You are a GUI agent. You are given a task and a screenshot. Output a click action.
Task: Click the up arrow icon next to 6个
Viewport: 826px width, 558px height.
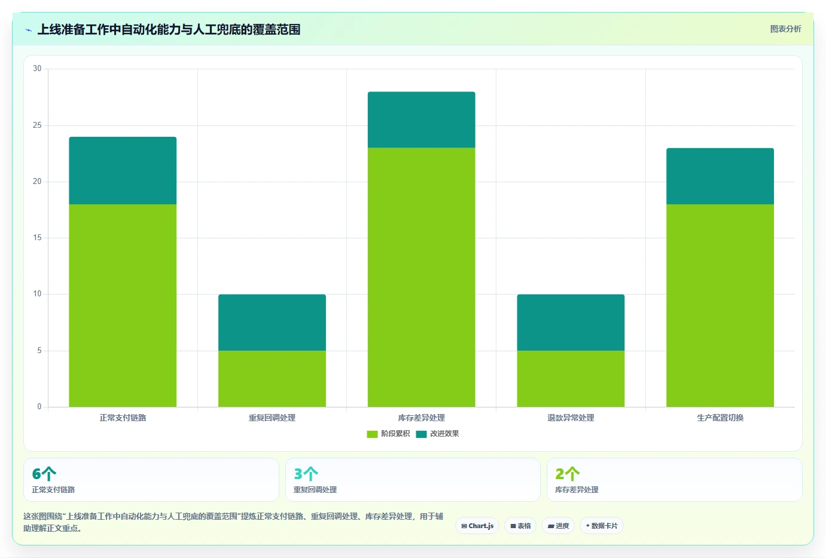coord(49,474)
